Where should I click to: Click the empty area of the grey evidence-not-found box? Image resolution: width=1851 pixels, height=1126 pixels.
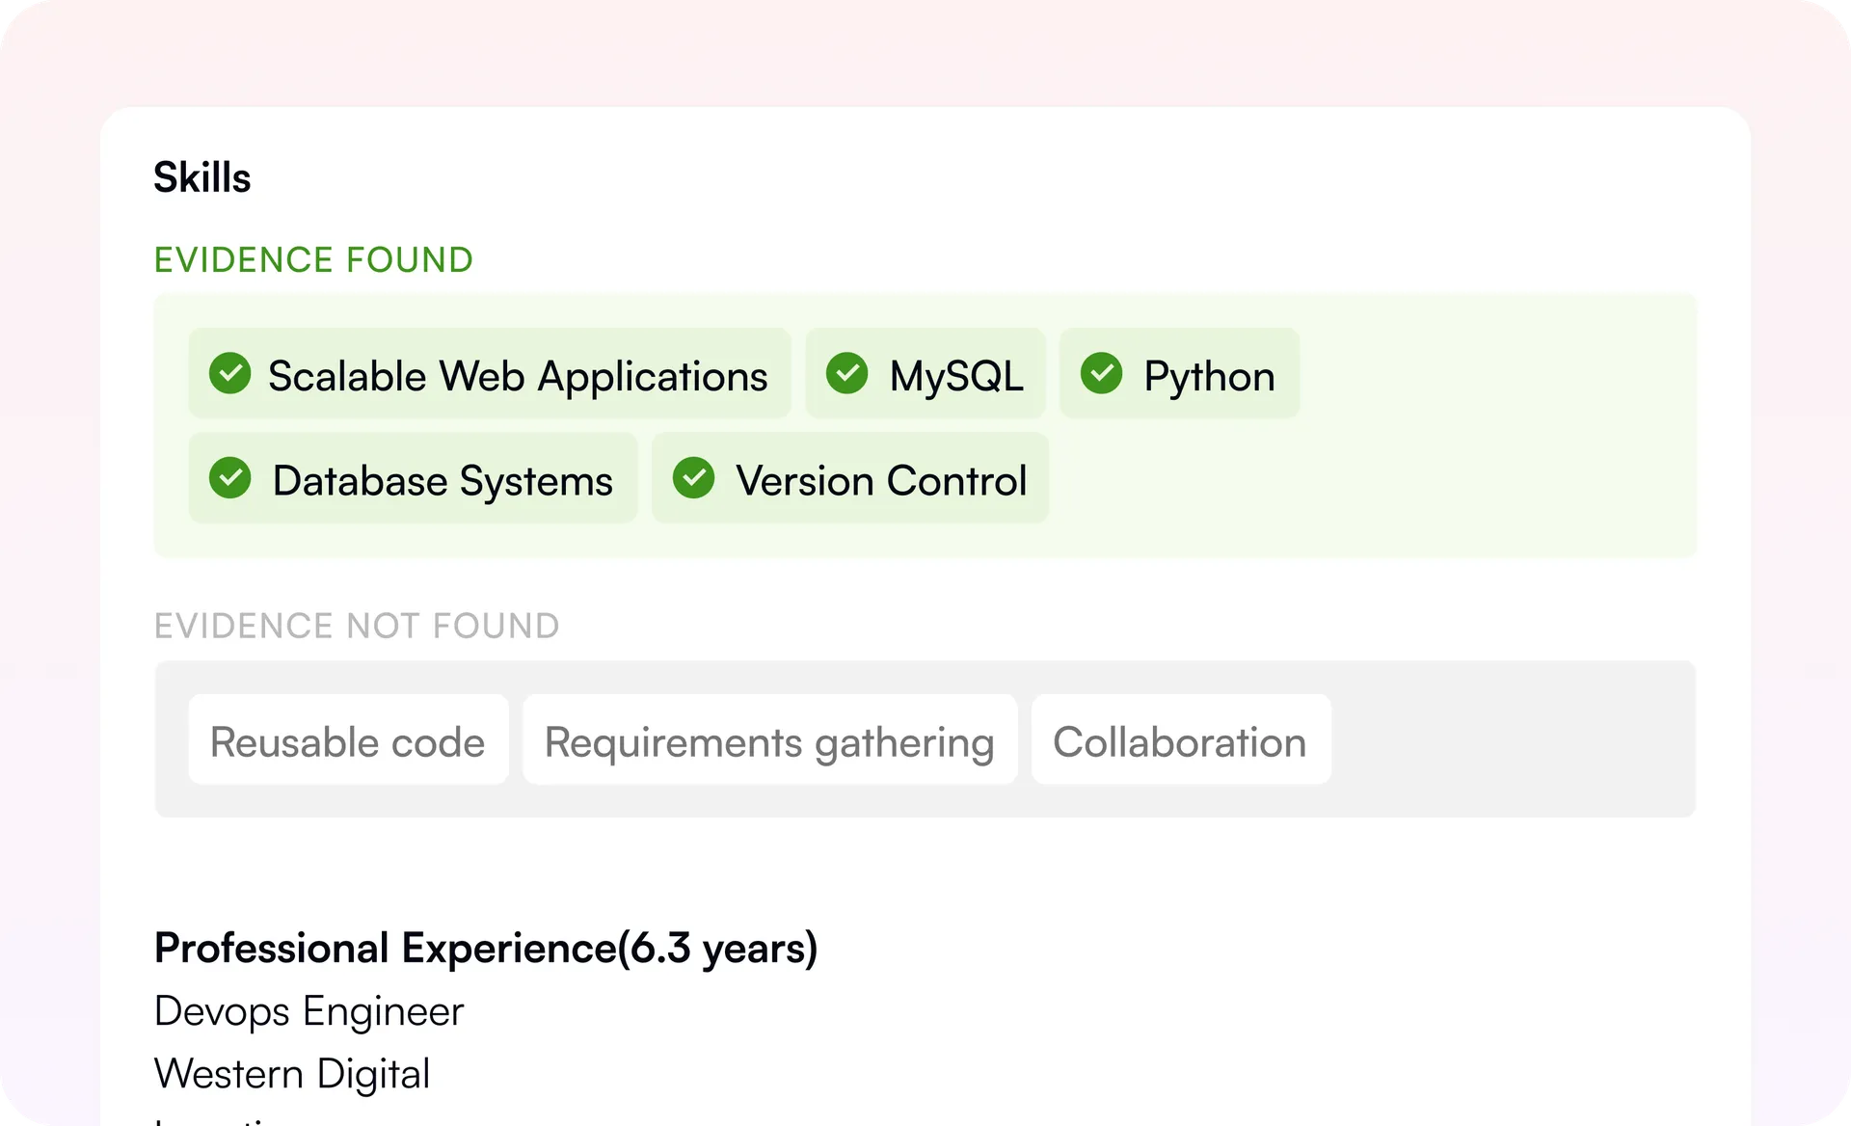click(1514, 739)
